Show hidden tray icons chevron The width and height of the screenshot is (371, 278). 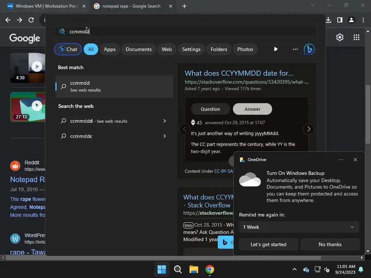pyautogui.click(x=295, y=269)
